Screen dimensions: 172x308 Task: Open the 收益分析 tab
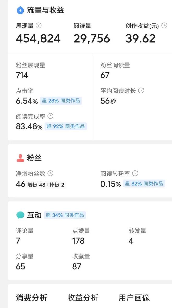(x=83, y=298)
